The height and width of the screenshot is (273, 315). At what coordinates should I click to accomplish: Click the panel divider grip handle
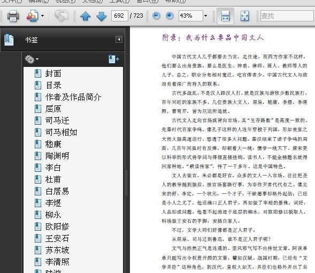pyautogui.click(x=126, y=183)
